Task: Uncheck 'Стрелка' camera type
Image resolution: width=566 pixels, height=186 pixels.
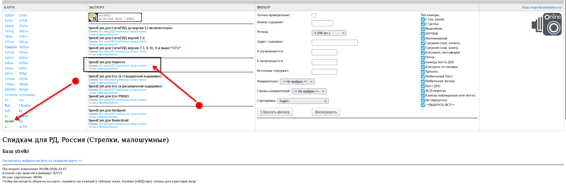Action: [423, 24]
